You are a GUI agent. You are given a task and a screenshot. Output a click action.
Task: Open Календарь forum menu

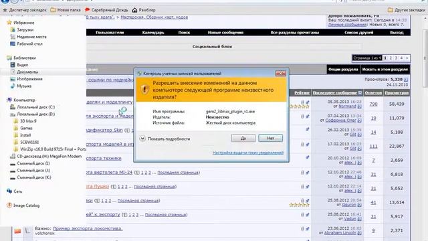(x=153, y=33)
